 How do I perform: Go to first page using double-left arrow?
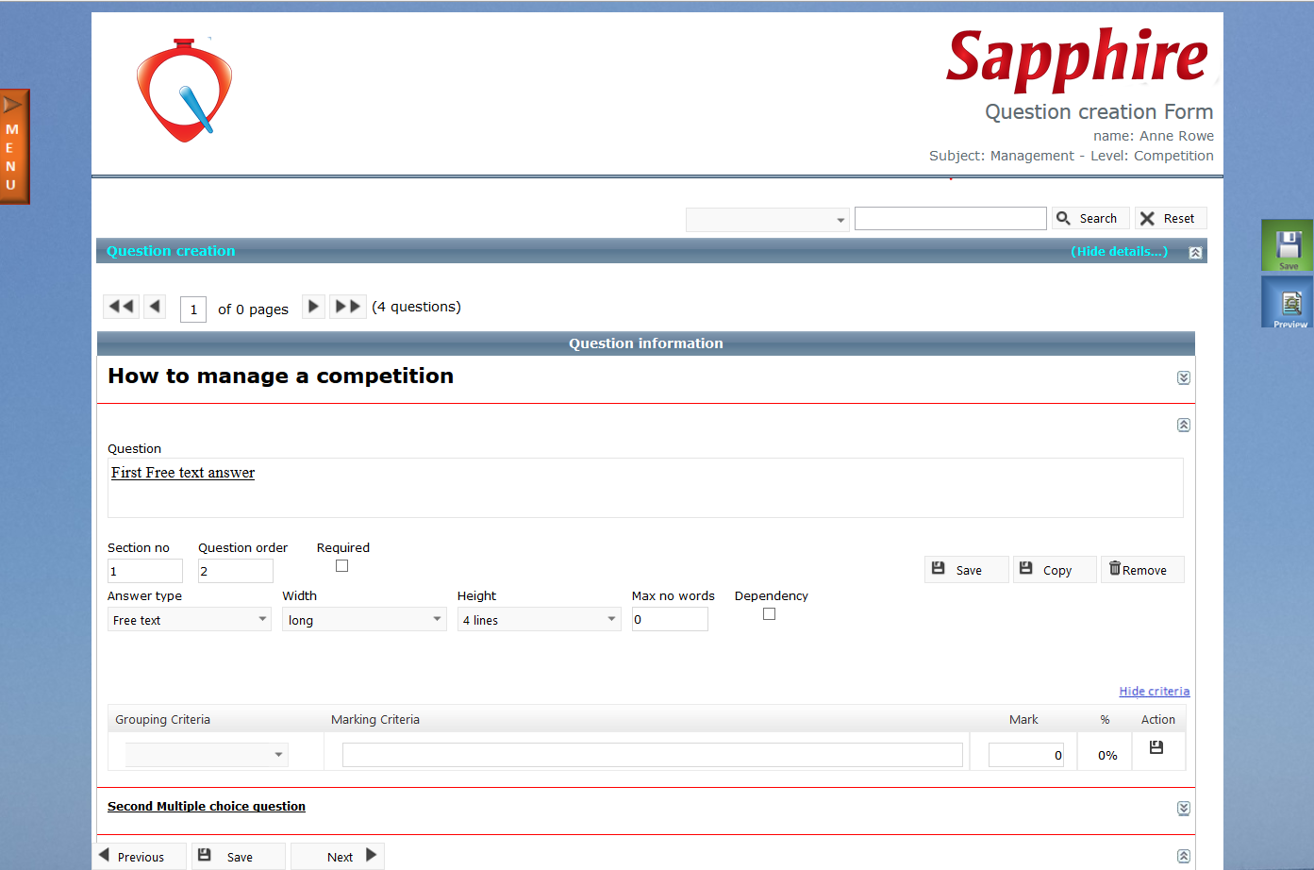pos(122,307)
